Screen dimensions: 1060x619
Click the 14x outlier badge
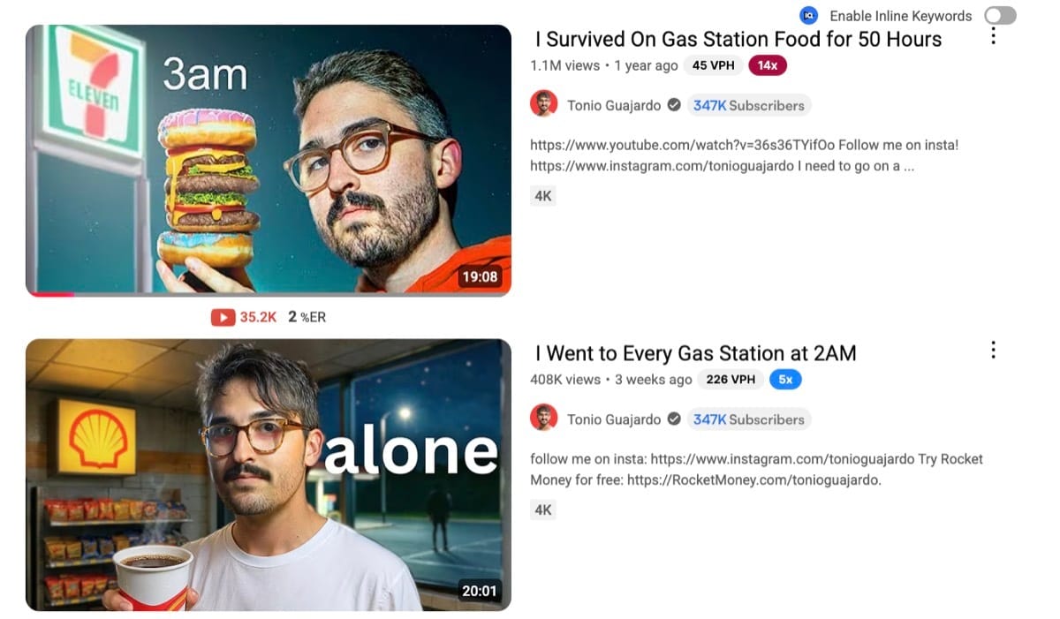click(767, 65)
